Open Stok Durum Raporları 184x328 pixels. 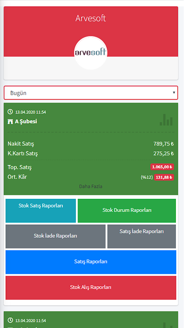point(127,211)
